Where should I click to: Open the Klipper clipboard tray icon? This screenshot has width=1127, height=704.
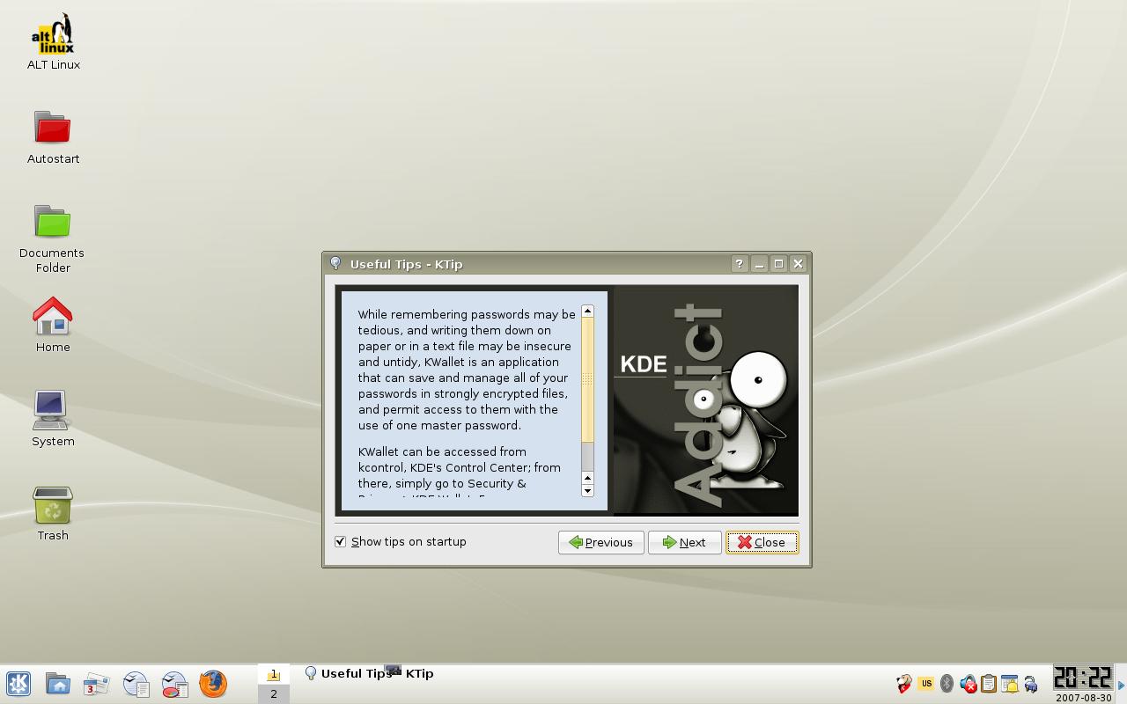click(989, 683)
